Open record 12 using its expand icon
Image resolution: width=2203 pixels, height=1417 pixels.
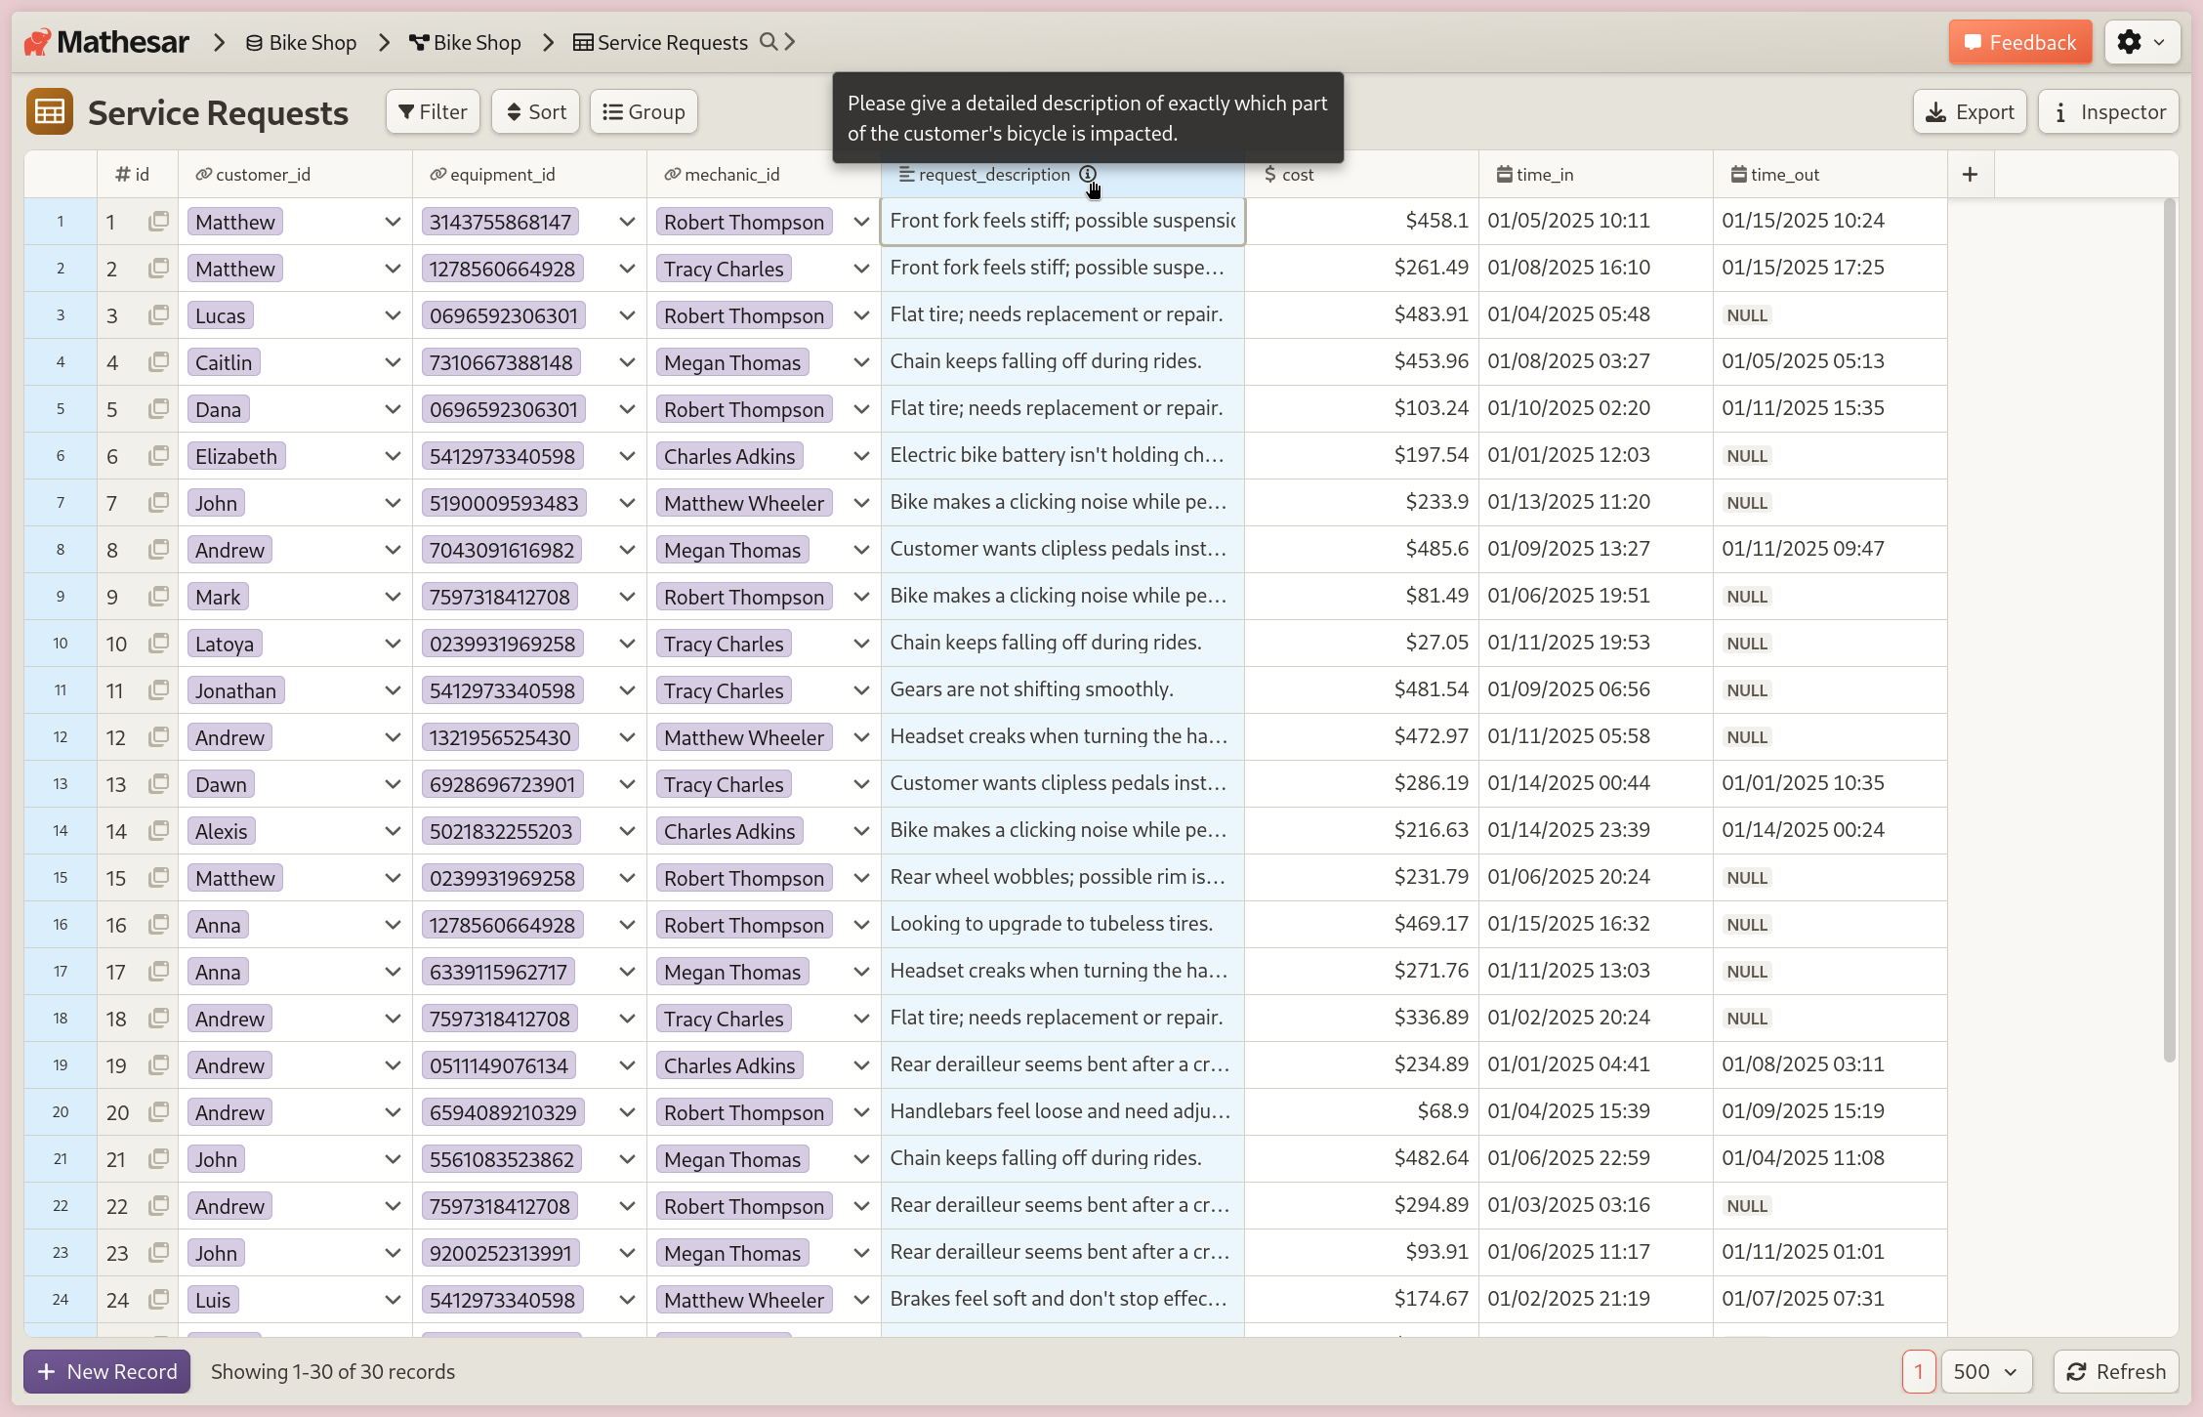pyautogui.click(x=158, y=737)
